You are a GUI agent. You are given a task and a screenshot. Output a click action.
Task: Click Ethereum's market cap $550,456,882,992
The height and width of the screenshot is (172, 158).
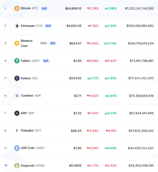(x=140, y=26)
